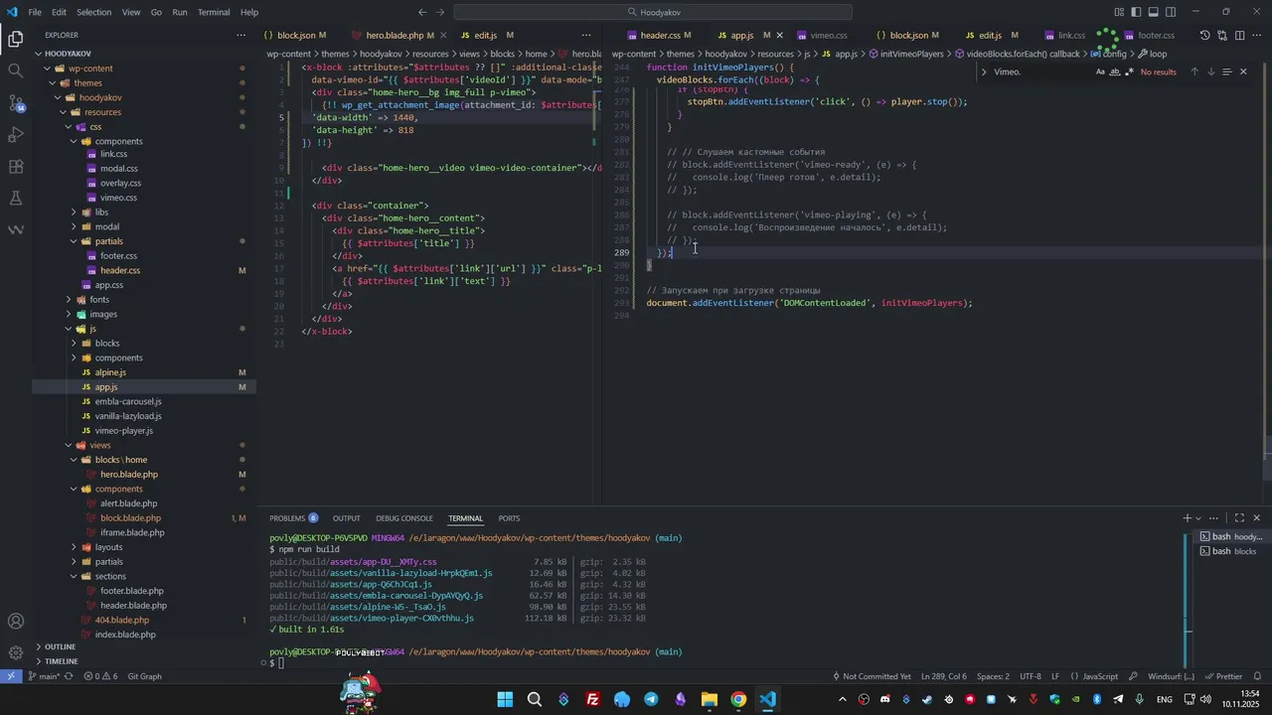Open the Extensions view
This screenshot has height=715, width=1272.
pyautogui.click(x=16, y=166)
